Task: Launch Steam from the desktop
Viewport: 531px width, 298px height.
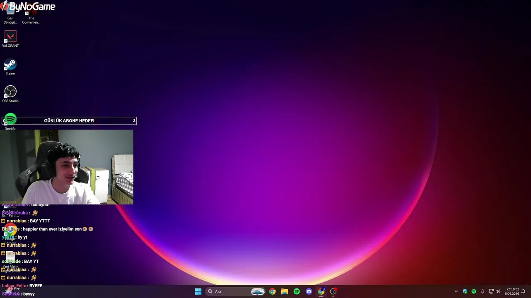Action: coord(10,67)
